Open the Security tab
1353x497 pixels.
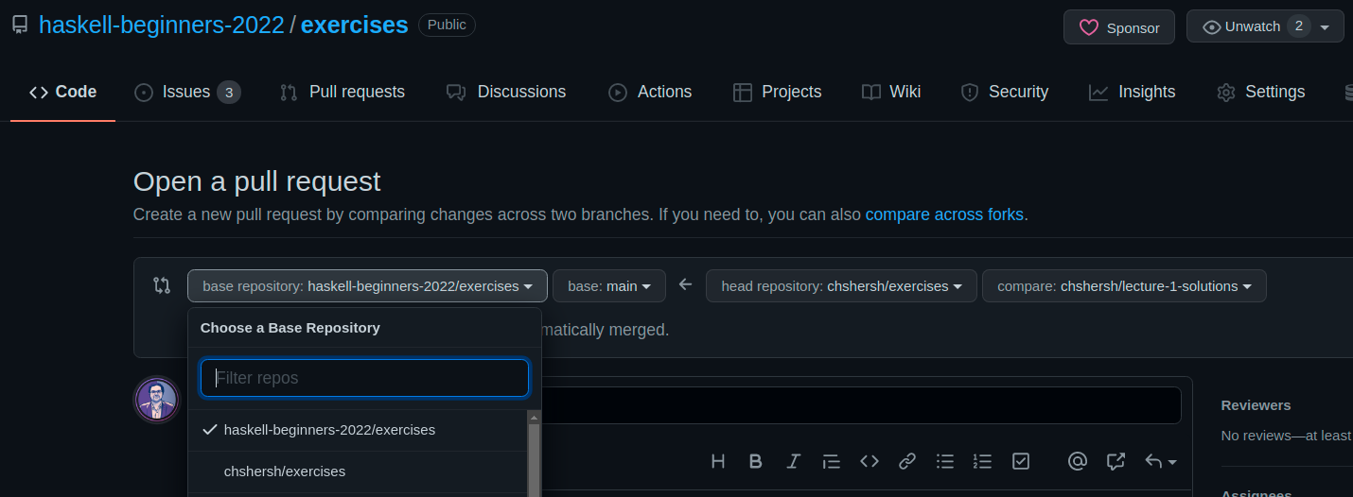(x=1005, y=92)
